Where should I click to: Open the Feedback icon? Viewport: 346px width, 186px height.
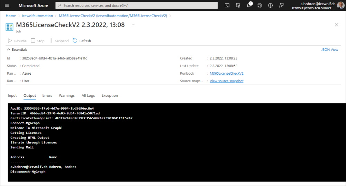click(x=281, y=6)
